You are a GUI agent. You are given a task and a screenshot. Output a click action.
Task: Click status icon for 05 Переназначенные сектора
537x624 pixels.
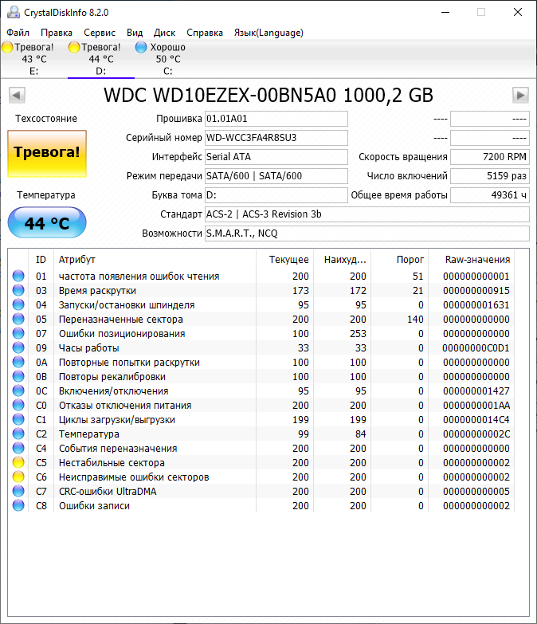click(18, 319)
